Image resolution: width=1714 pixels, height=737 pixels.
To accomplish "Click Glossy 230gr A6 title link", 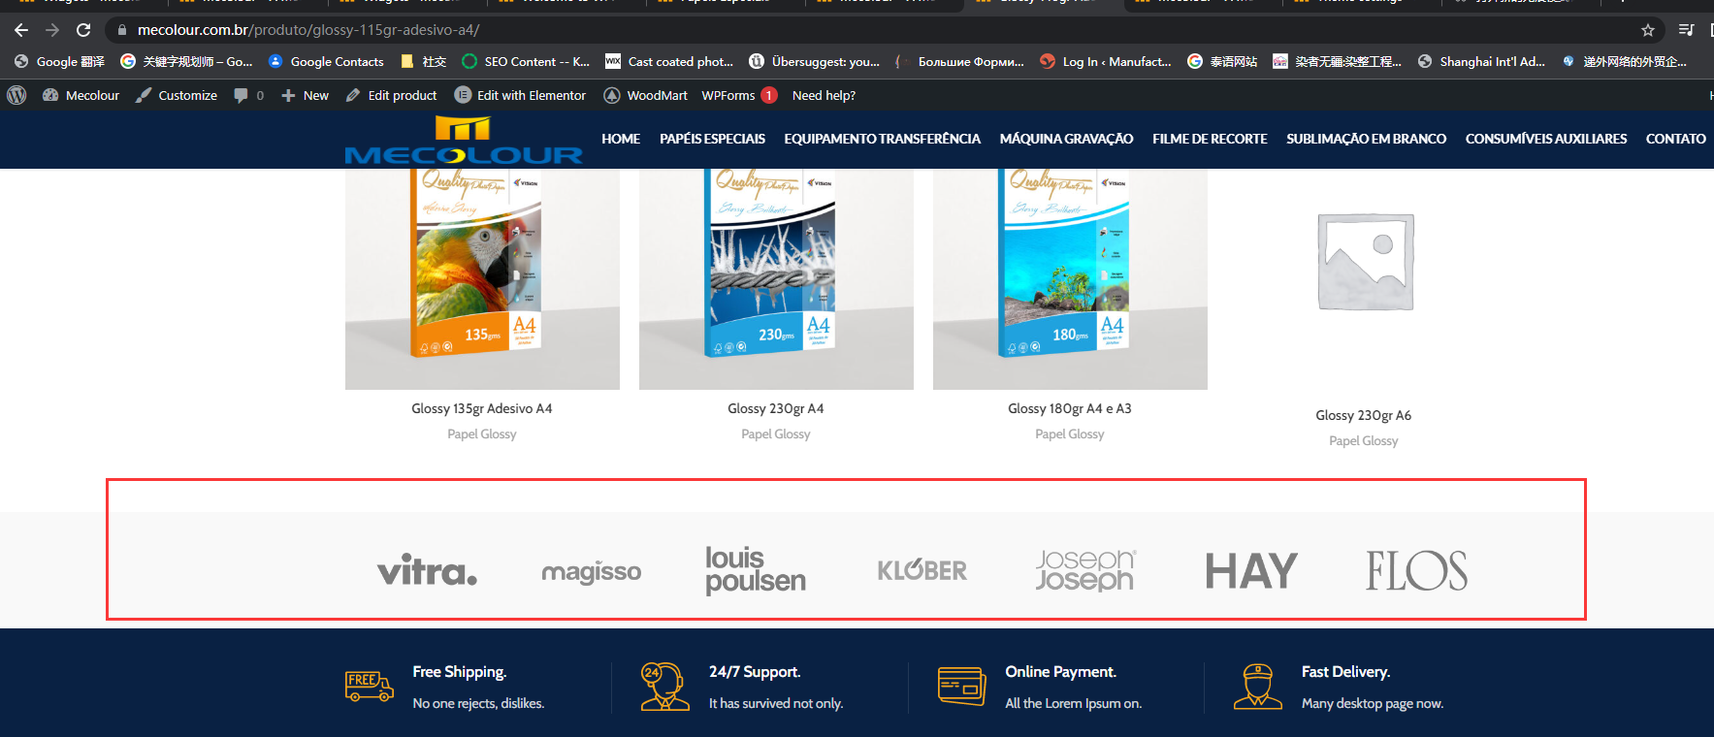I will pos(1364,415).
